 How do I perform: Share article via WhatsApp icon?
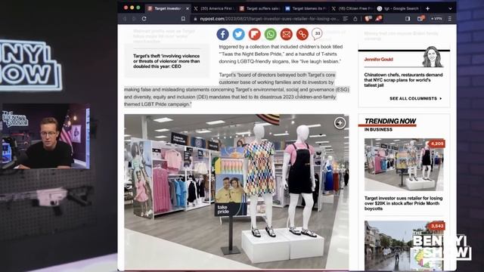pyautogui.click(x=271, y=34)
